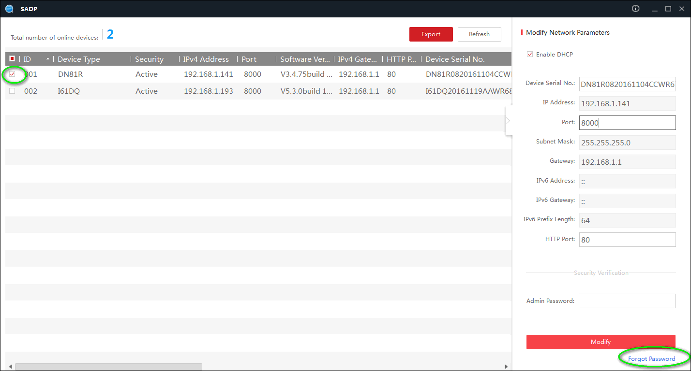
Task: Enable DHCP for the selected device
Action: click(530, 54)
